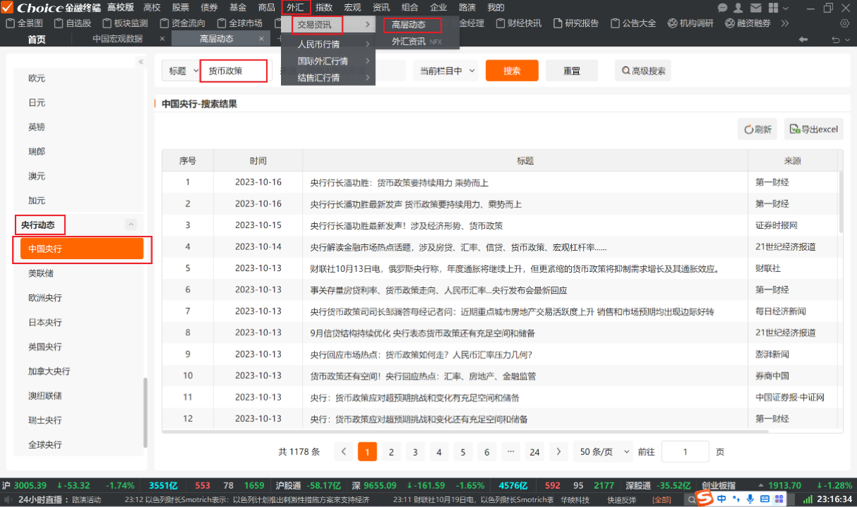This screenshot has width=857, height=507.
Task: Click the page number jump input field
Action: [x=684, y=451]
